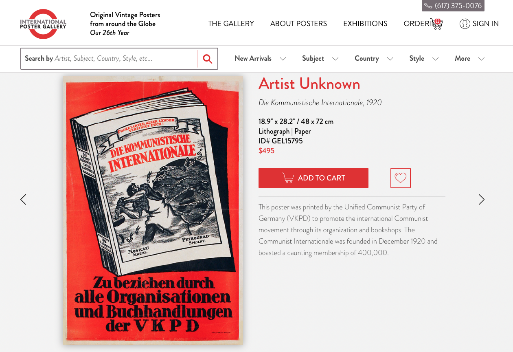Go to previous poster with left arrow
513x352 pixels.
23,200
